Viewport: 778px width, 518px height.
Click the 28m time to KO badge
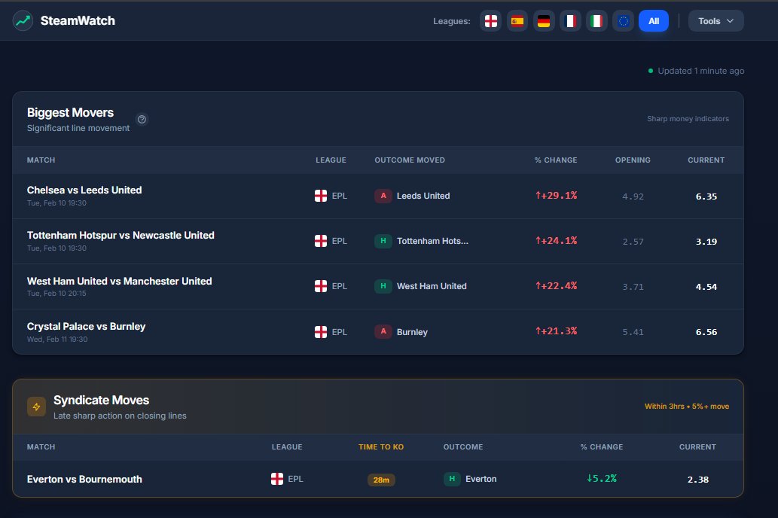381,480
